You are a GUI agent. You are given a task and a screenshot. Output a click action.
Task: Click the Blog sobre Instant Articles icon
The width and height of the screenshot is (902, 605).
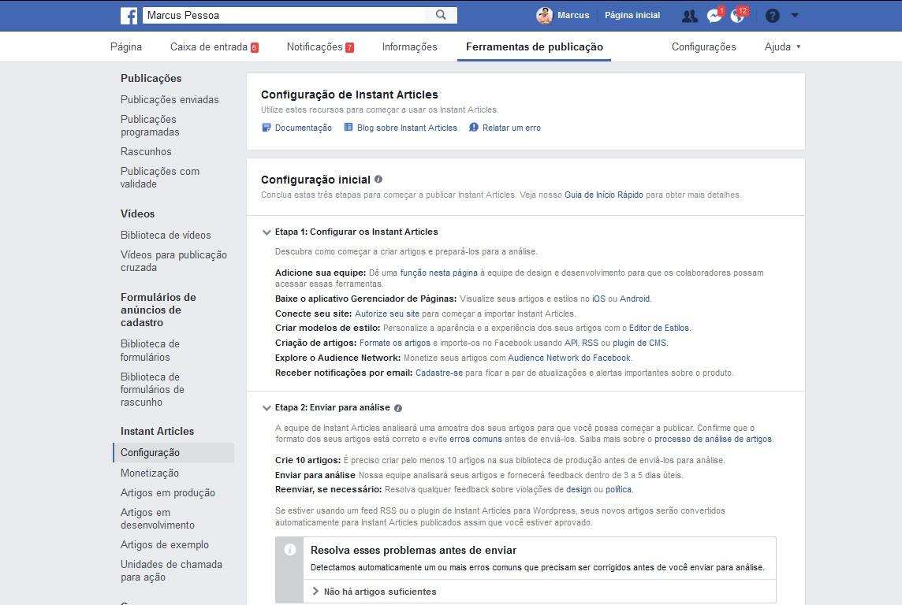click(x=348, y=127)
